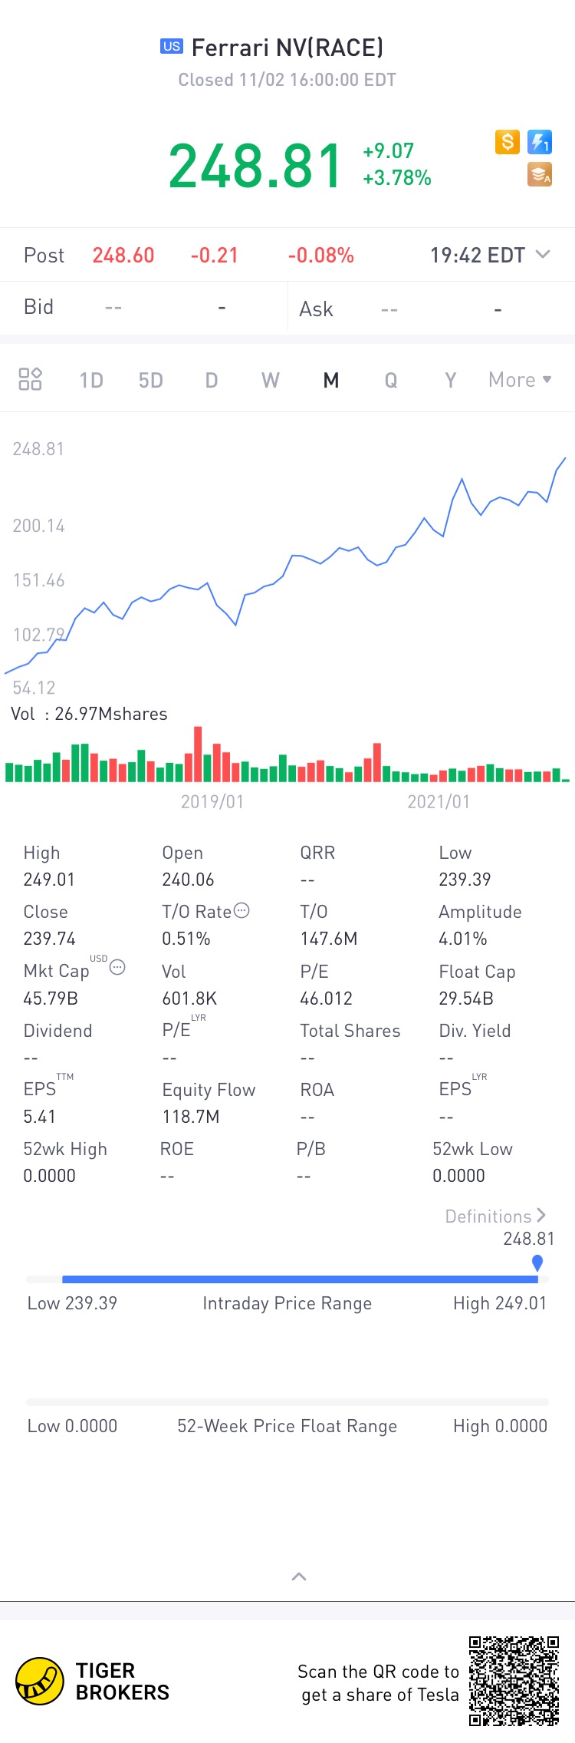Switch chart to 5D tab
This screenshot has height=1743, width=575.
click(x=150, y=380)
